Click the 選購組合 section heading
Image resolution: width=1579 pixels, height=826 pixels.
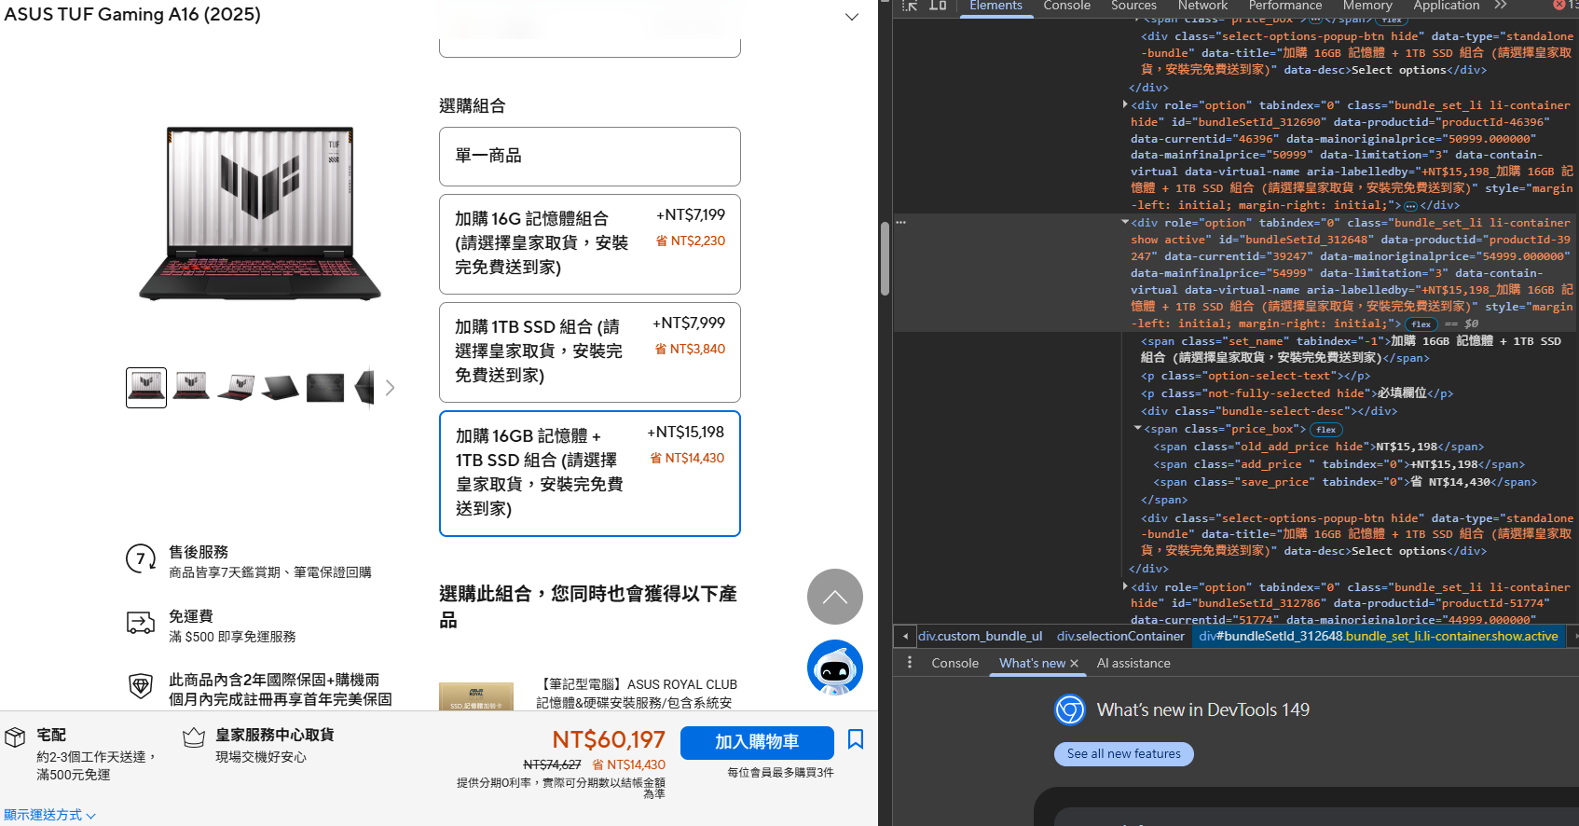473,106
